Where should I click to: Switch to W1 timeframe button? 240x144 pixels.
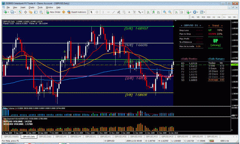(x=230, y=17)
